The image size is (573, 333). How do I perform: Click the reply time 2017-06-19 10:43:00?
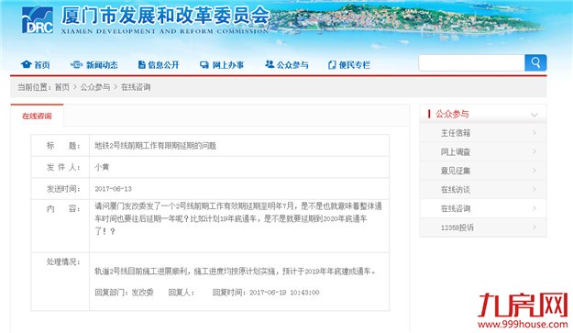284,293
